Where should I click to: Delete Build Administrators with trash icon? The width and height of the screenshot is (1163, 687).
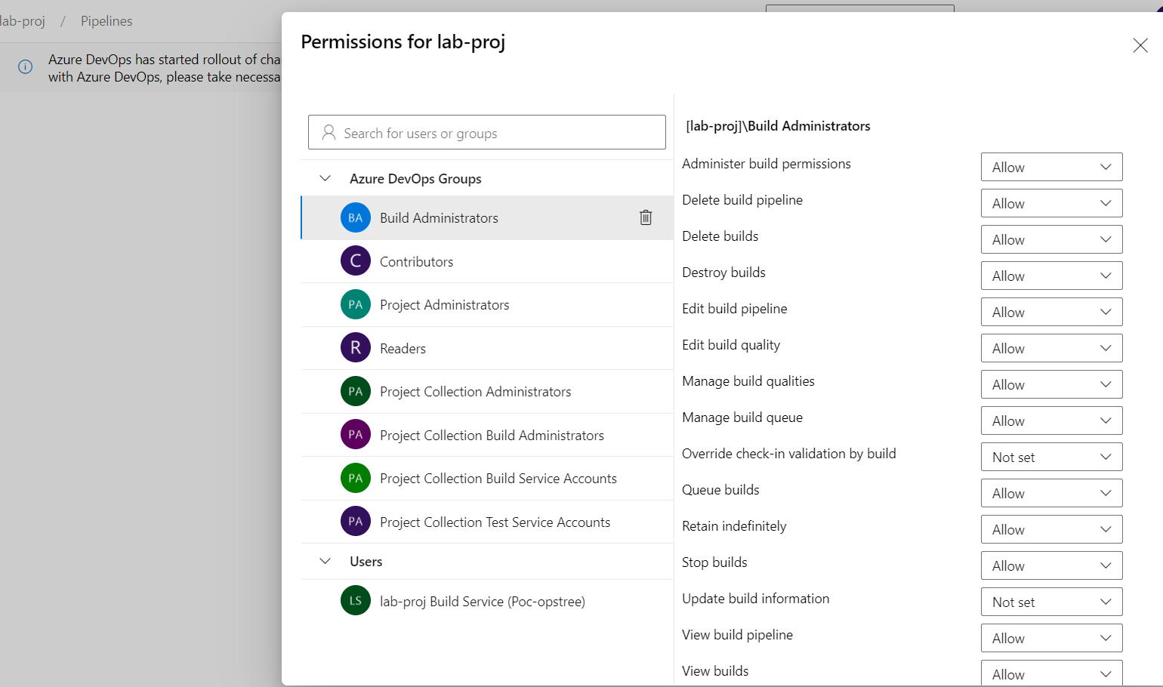[646, 217]
